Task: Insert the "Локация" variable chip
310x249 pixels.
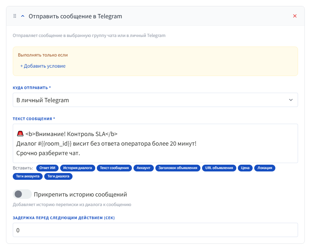Action: pyautogui.click(x=265, y=168)
